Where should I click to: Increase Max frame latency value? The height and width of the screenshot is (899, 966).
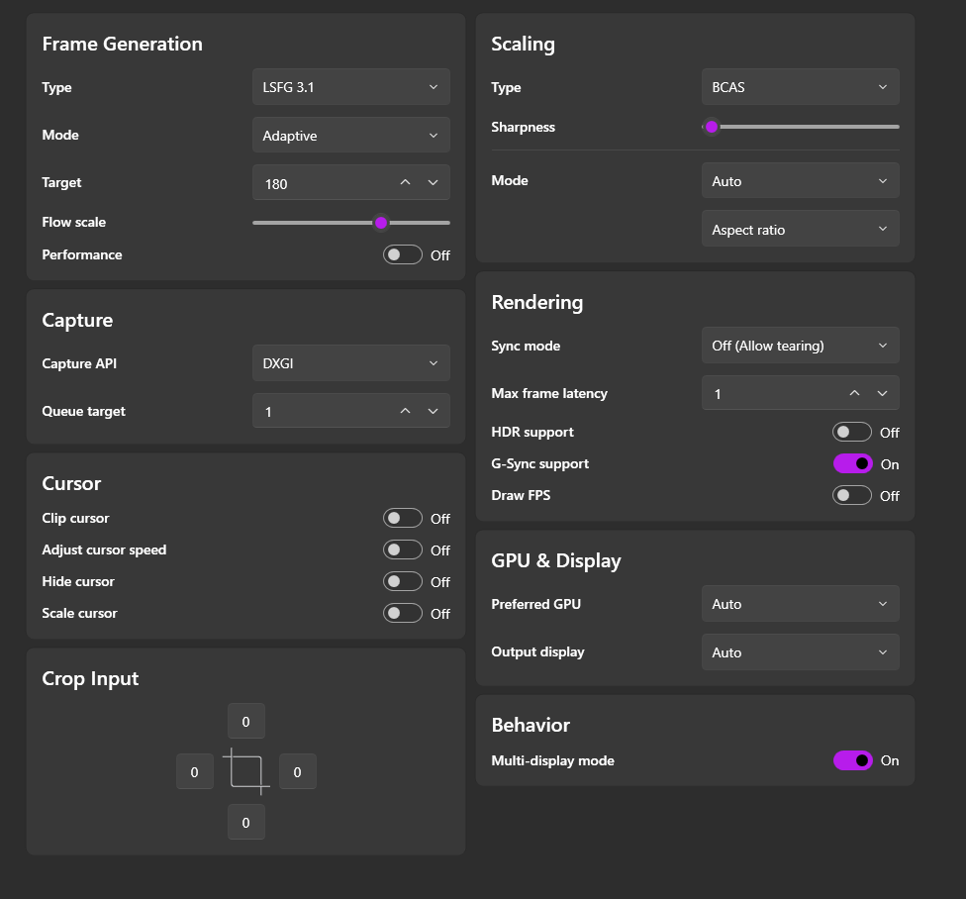tap(854, 393)
